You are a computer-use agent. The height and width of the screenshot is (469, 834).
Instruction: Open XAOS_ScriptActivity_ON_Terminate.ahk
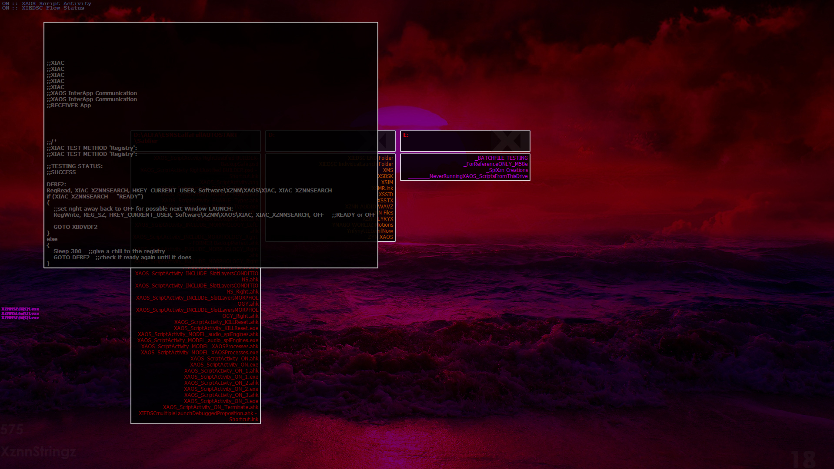(210, 407)
